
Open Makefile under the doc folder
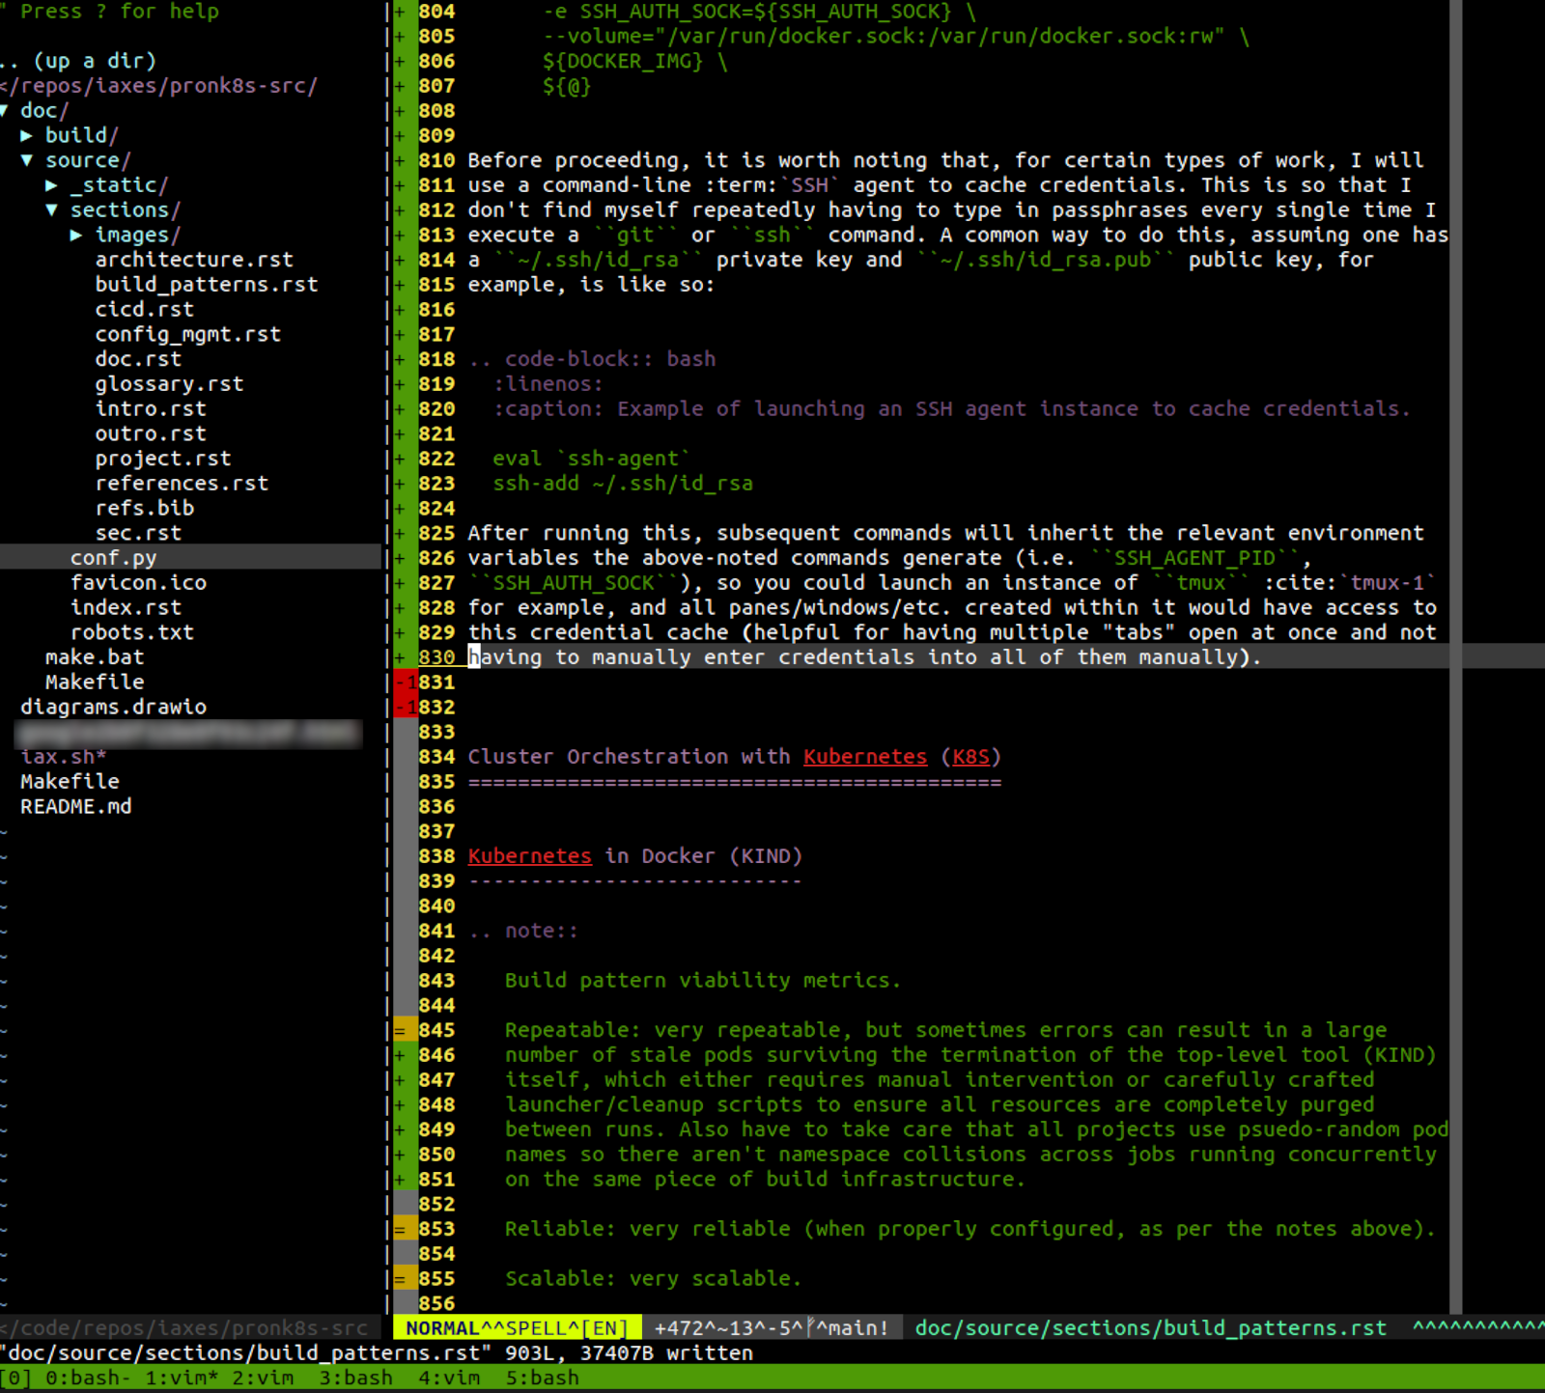tap(95, 683)
